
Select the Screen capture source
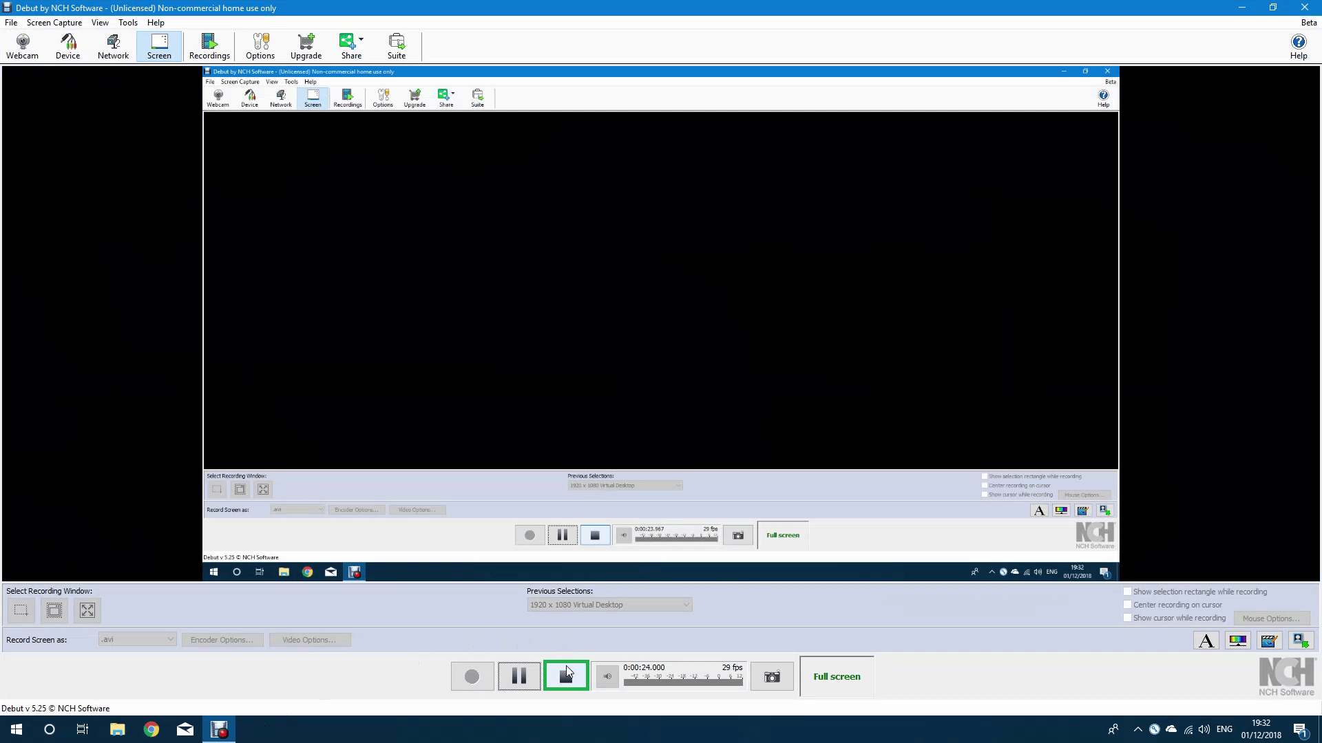(159, 47)
